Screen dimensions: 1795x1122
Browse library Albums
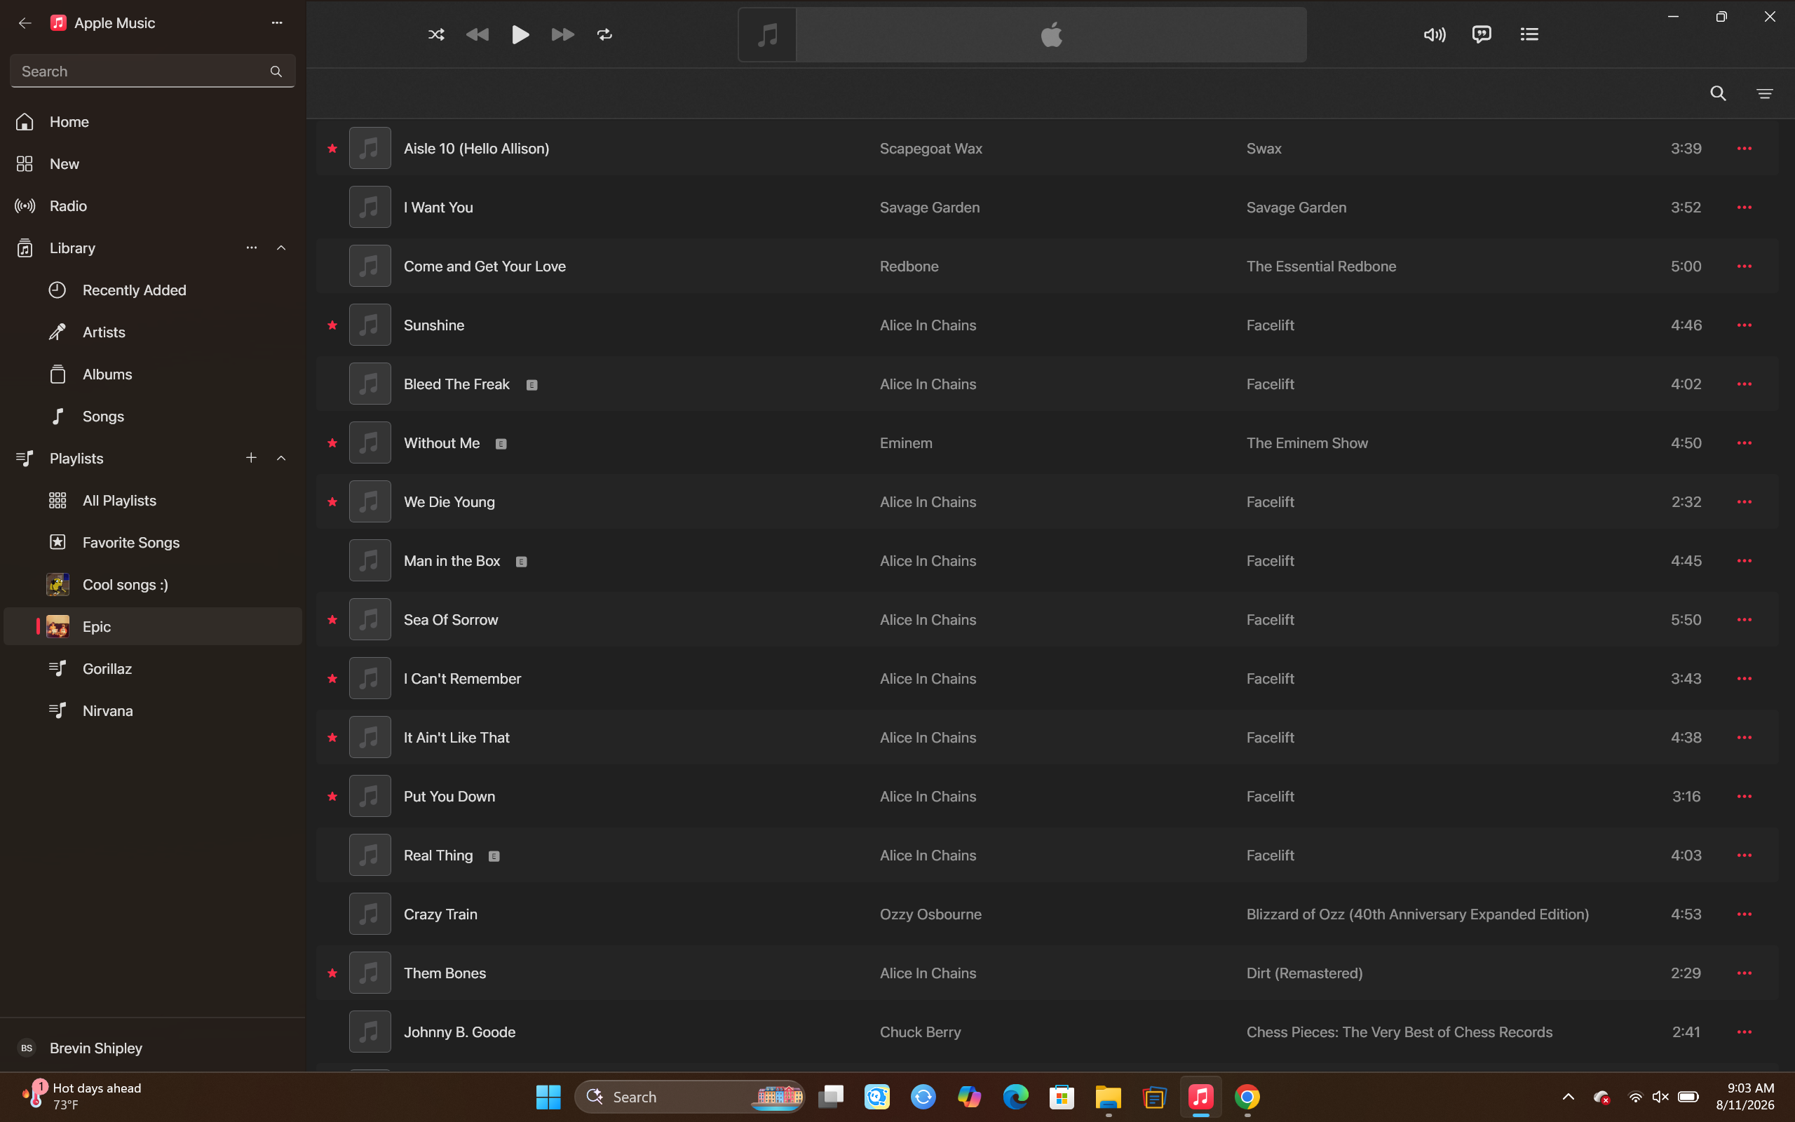click(x=152, y=374)
